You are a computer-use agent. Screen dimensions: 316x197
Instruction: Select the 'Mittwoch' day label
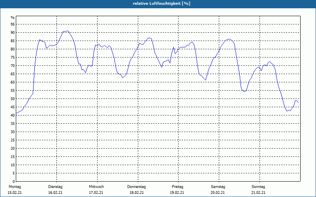pos(96,187)
